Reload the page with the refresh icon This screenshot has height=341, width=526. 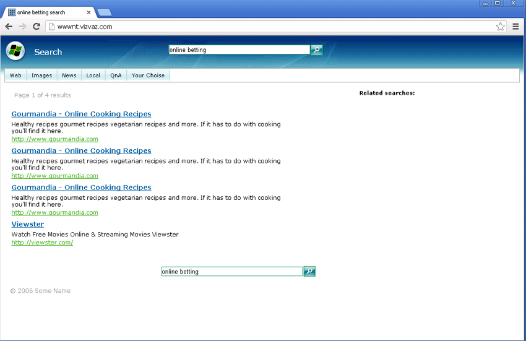tap(37, 27)
